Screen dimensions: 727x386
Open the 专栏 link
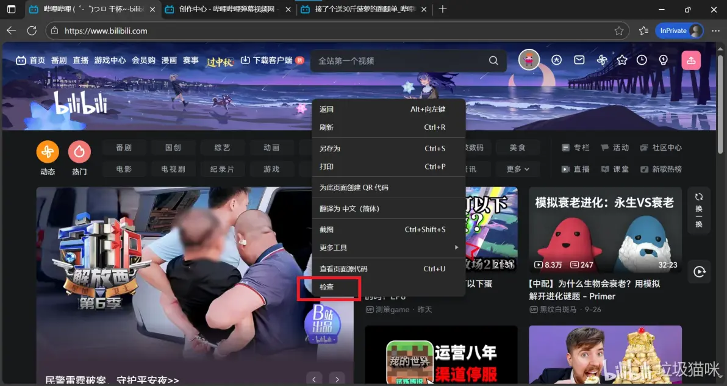575,148
